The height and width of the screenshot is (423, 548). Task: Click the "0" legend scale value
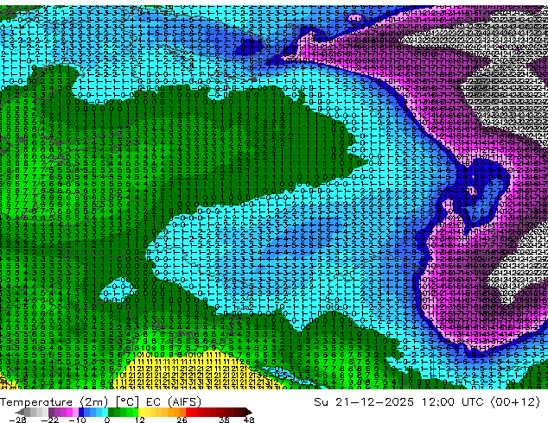(107, 420)
